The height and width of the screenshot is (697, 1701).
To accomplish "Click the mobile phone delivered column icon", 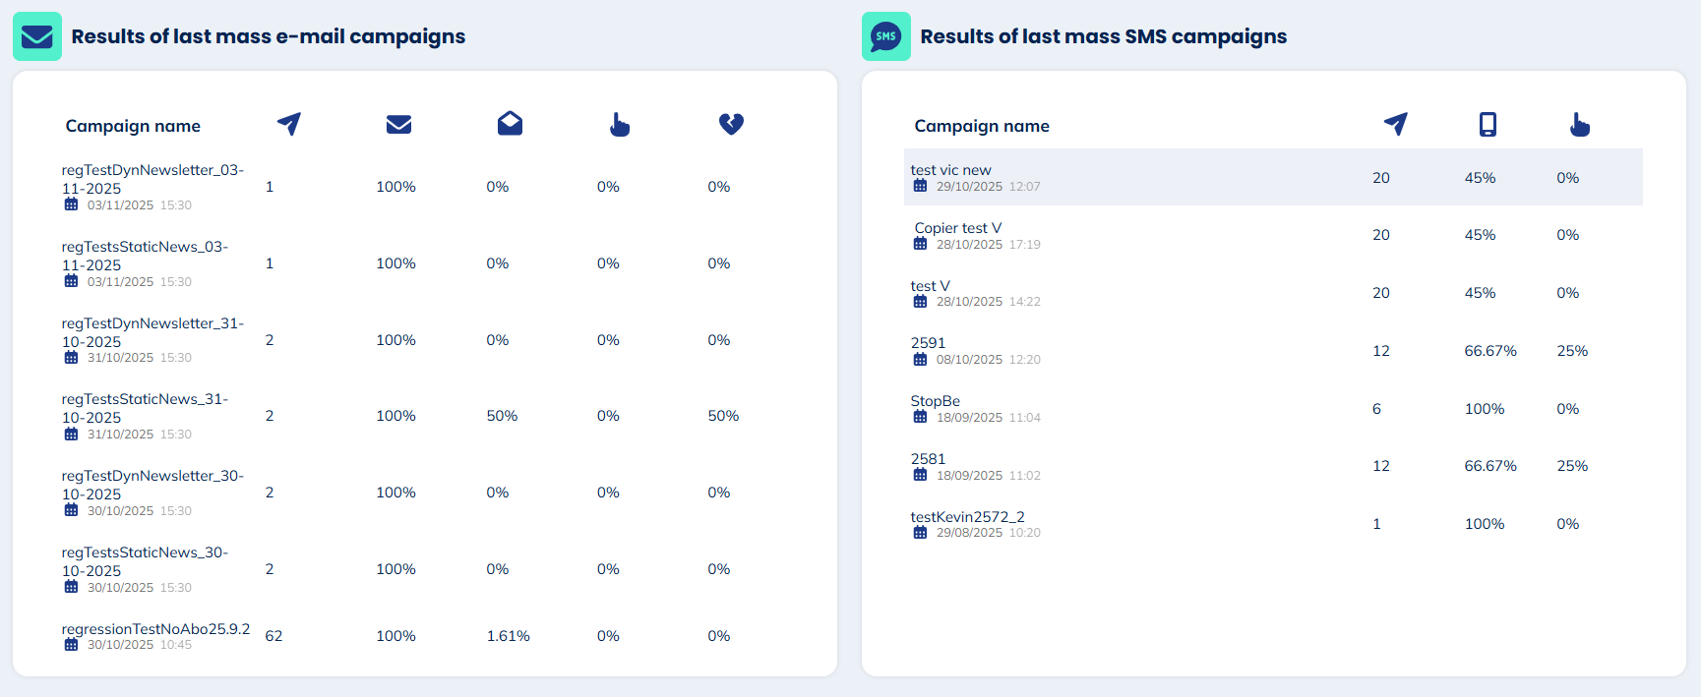I will [x=1488, y=124].
